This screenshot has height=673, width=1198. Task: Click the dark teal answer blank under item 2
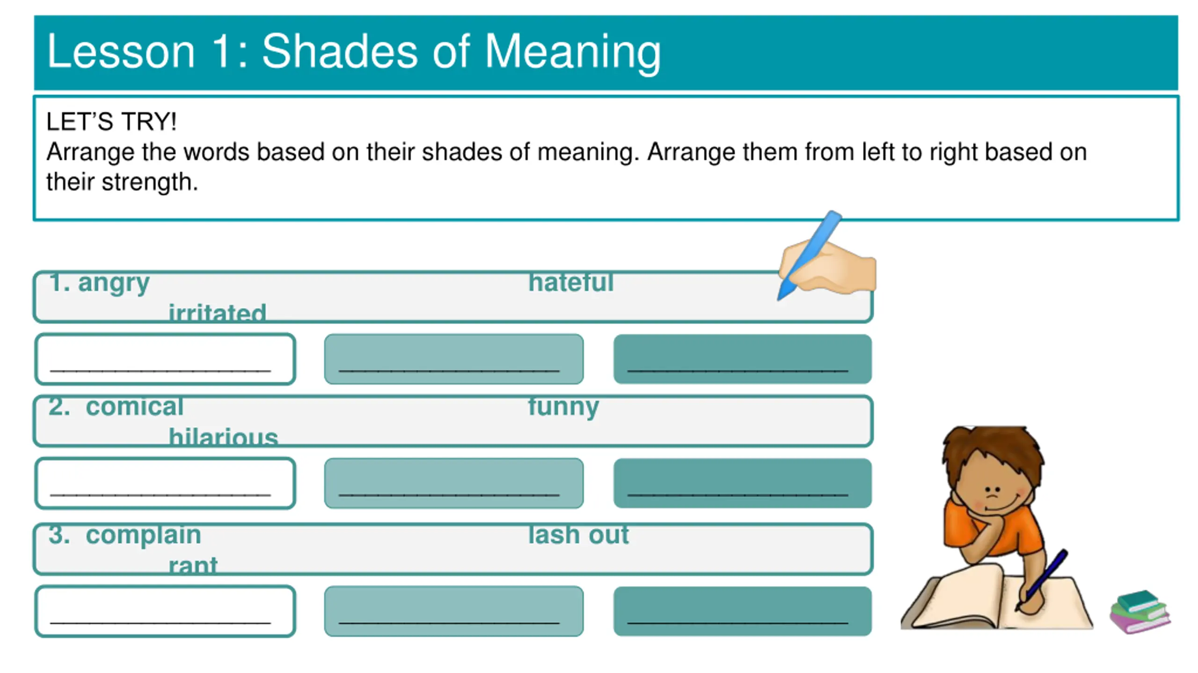(743, 483)
